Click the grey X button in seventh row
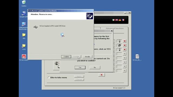The image size is (173, 97). pyautogui.click(x=125, y=67)
